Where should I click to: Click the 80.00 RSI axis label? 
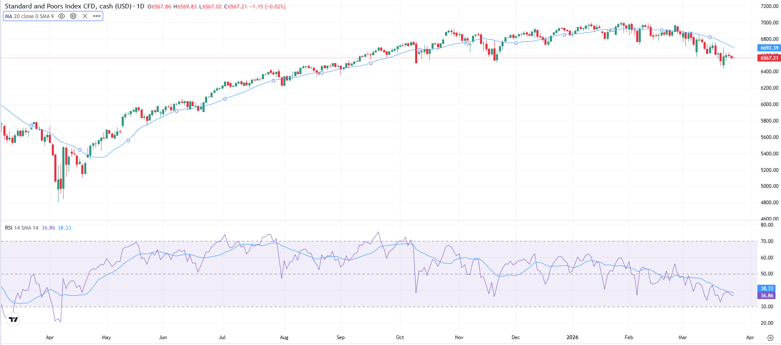[x=767, y=225]
